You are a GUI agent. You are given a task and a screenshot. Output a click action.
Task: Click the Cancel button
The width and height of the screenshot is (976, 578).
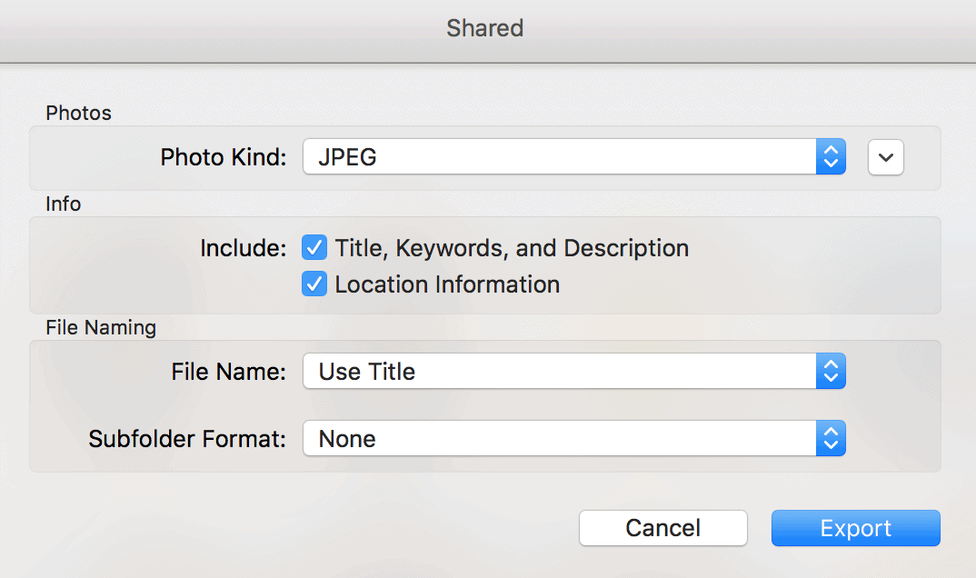click(x=662, y=528)
